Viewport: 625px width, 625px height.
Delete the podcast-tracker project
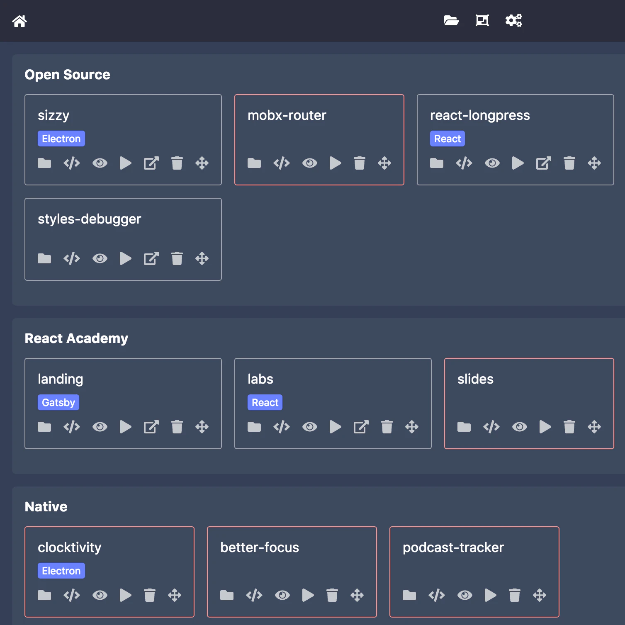[515, 595]
